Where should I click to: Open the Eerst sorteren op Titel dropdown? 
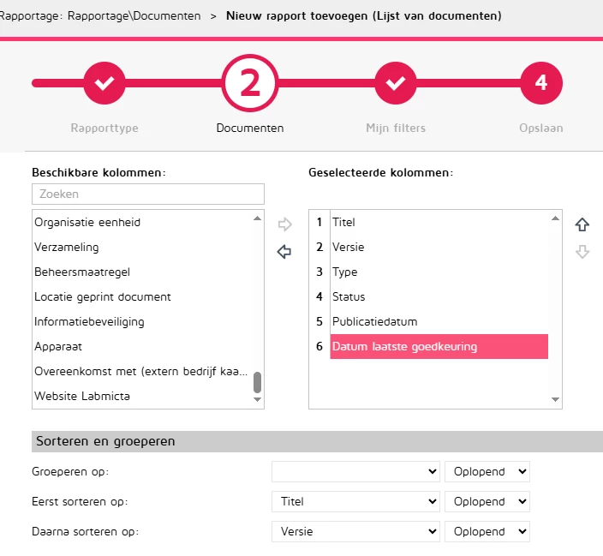(356, 501)
